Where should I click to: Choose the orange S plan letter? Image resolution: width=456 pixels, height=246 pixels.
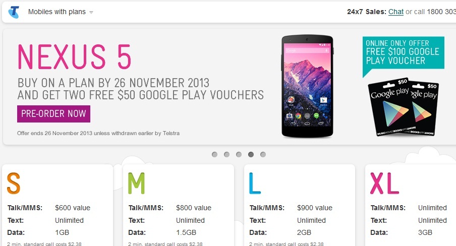click(14, 183)
